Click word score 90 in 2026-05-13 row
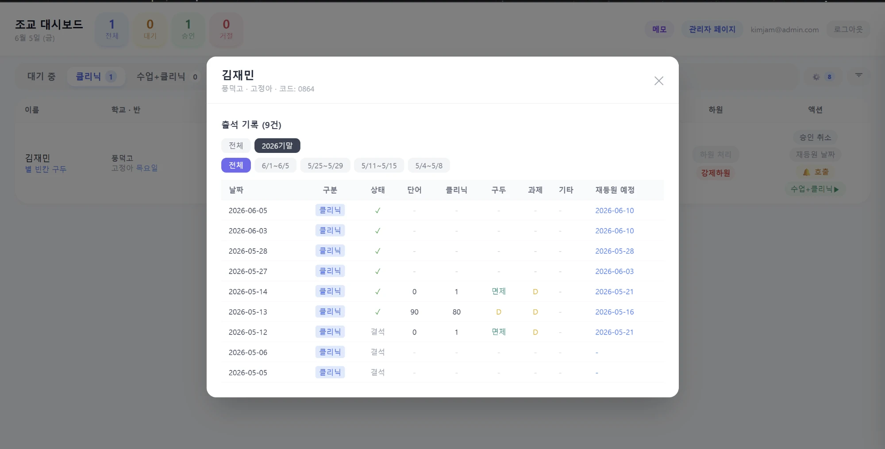 [414, 312]
